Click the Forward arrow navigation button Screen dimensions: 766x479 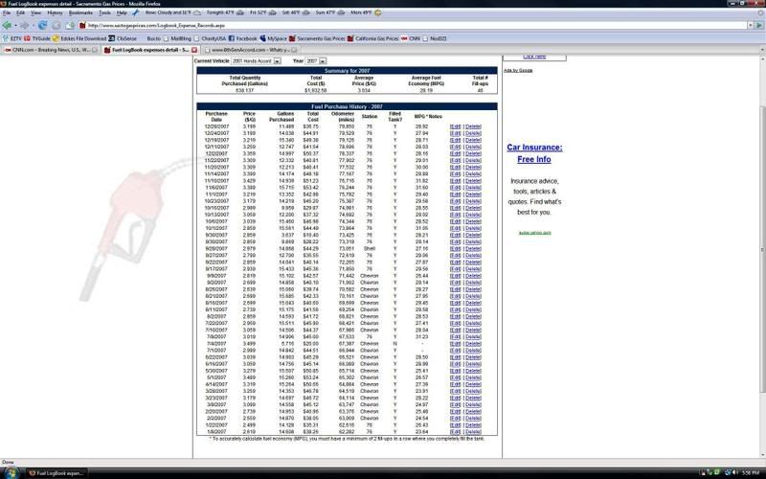(23, 26)
